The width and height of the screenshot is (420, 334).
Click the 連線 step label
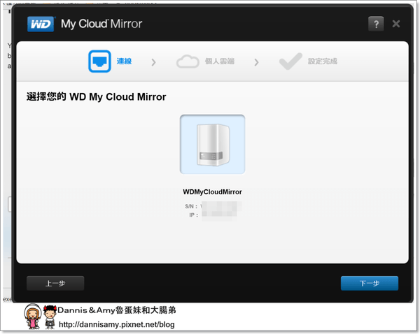point(124,61)
